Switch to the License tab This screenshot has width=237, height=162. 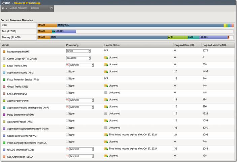coord(35,8)
